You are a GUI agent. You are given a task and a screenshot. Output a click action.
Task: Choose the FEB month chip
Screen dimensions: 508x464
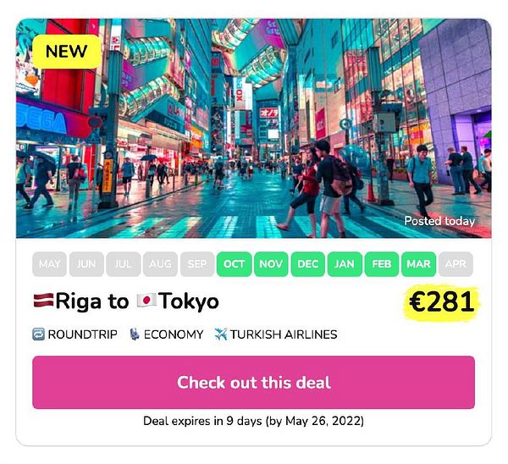[382, 264]
